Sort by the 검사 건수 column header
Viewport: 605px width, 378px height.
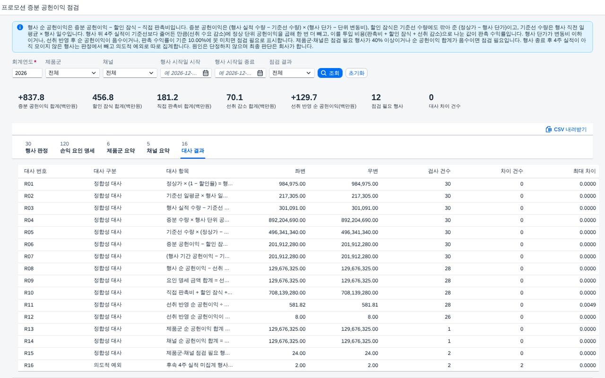pyautogui.click(x=439, y=171)
